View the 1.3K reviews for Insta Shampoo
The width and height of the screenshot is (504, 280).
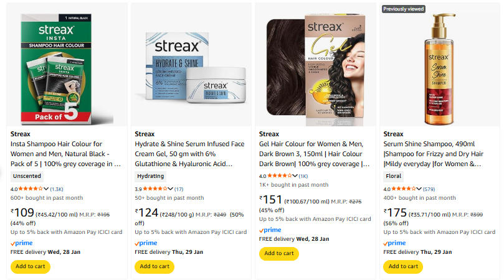point(57,189)
